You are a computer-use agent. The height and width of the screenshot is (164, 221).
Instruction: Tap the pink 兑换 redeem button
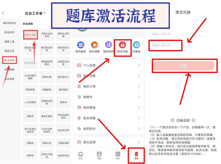pos(184,66)
